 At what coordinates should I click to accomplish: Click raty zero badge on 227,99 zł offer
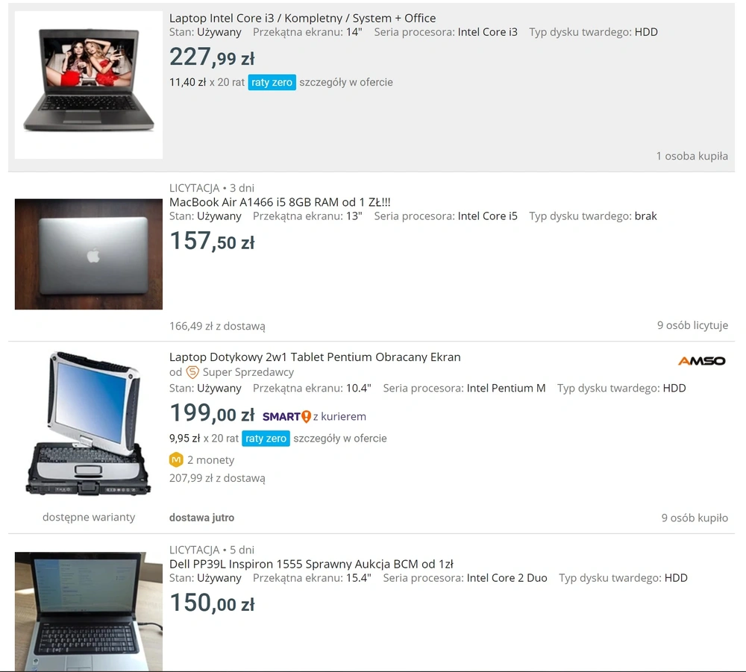pyautogui.click(x=272, y=82)
